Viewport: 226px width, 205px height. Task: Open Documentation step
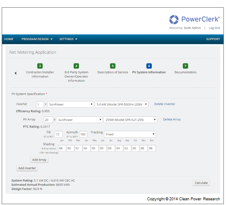(185, 72)
